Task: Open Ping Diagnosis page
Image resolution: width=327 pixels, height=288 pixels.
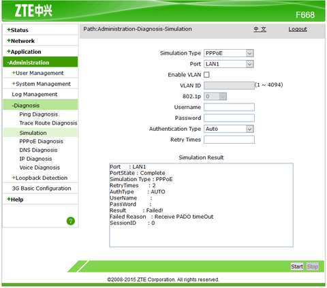Action: [x=39, y=114]
